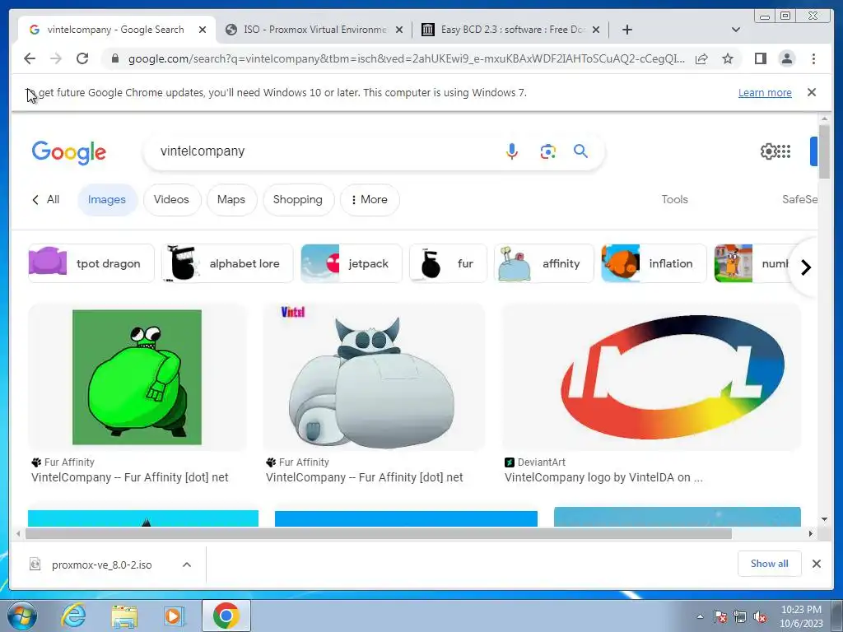The height and width of the screenshot is (632, 843).
Task: Dismiss the Windows 7 update notification bar
Action: (x=812, y=92)
